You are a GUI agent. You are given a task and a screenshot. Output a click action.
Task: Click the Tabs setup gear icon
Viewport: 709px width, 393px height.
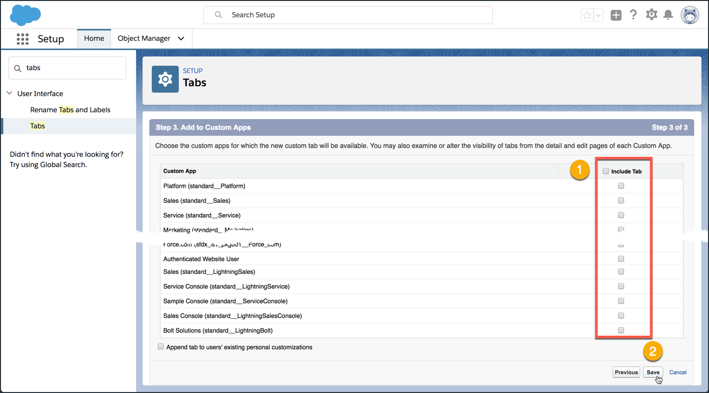(165, 79)
